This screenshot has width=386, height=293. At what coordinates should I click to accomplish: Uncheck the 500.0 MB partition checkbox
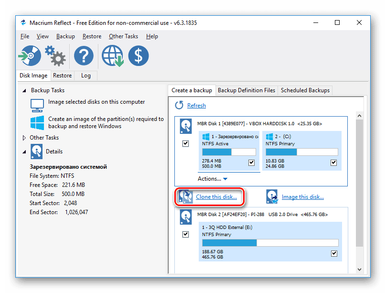point(251,163)
